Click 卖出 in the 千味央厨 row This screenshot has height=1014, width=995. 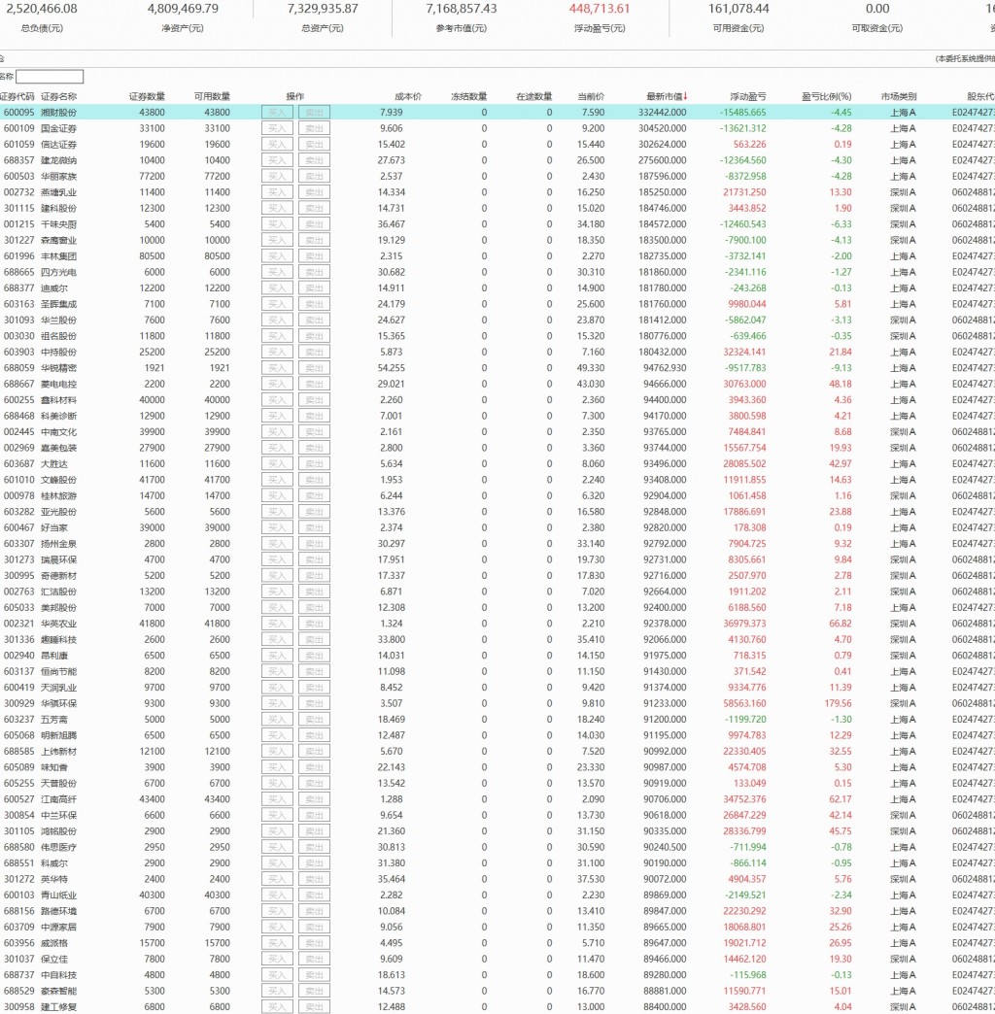click(x=315, y=224)
